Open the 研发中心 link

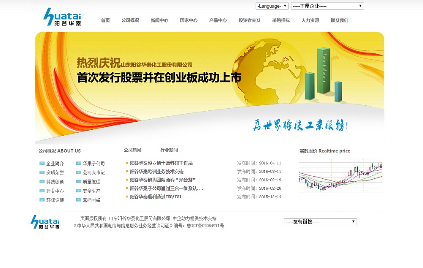click(55, 191)
